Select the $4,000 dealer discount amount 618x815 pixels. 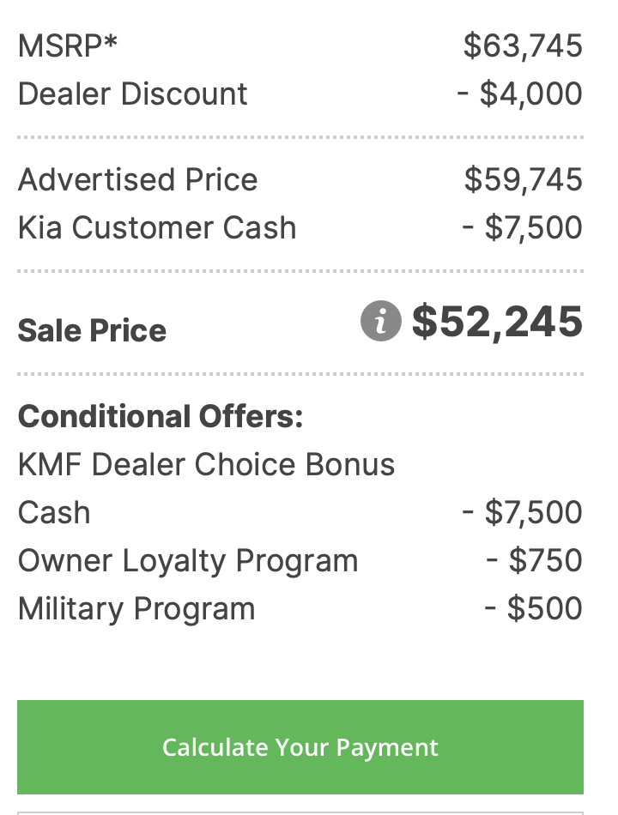[519, 94]
